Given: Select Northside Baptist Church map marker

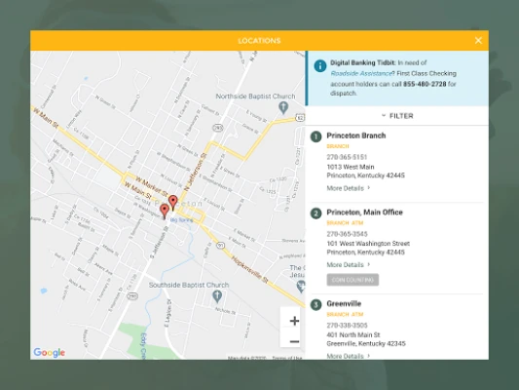Looking at the screenshot, I should [x=283, y=107].
